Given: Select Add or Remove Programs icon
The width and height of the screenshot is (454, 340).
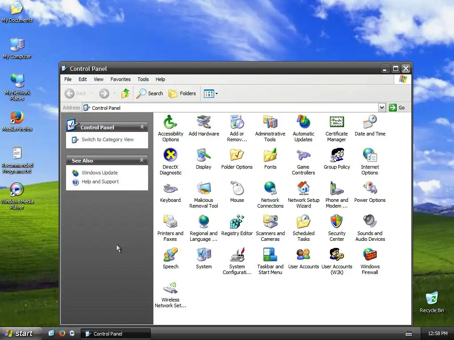Looking at the screenshot, I should [237, 128].
